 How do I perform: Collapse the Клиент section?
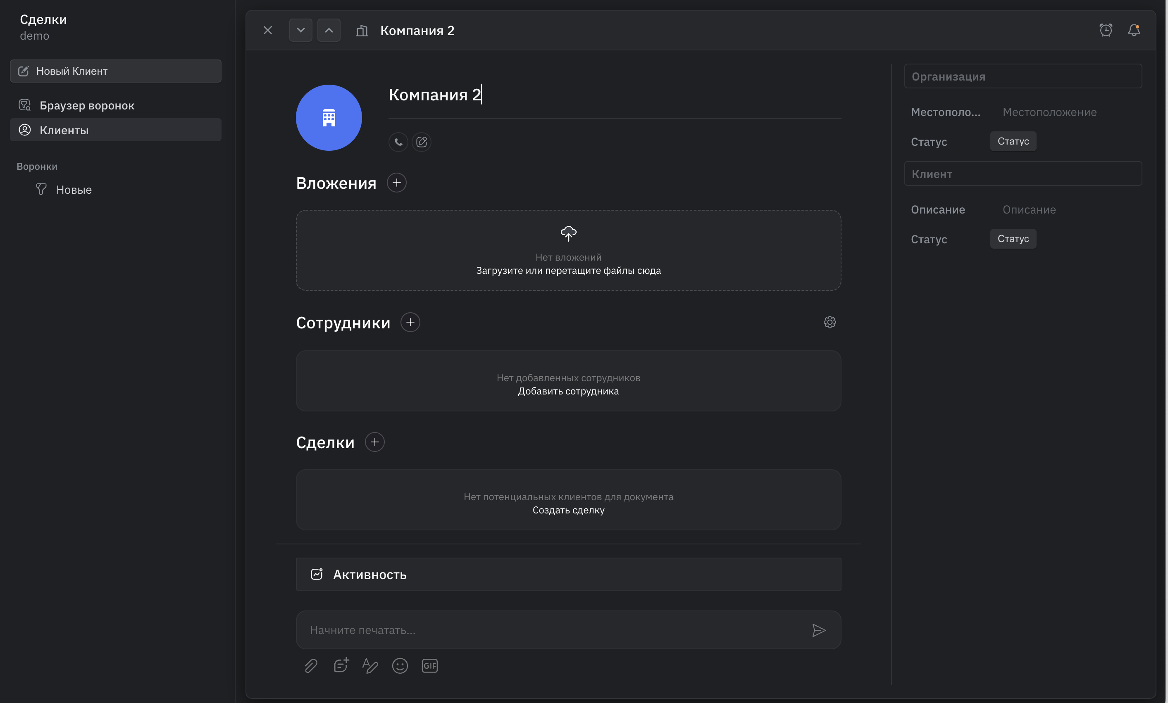1023,174
